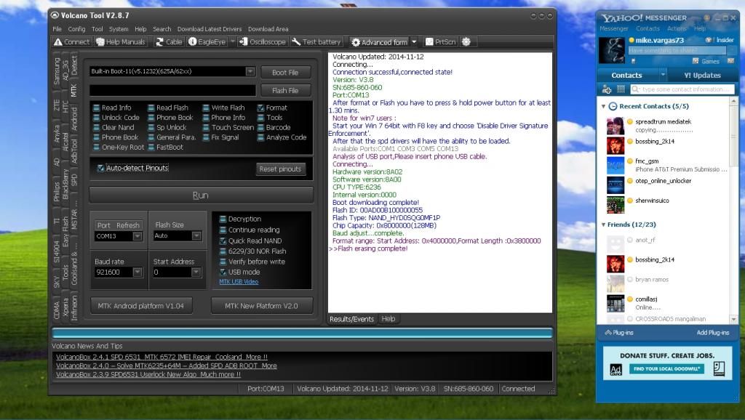Click the settings gear next to PrtScn

(466, 41)
